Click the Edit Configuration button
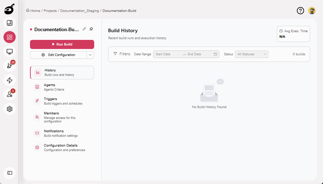Viewport: 323px width, 184px height. [58, 55]
